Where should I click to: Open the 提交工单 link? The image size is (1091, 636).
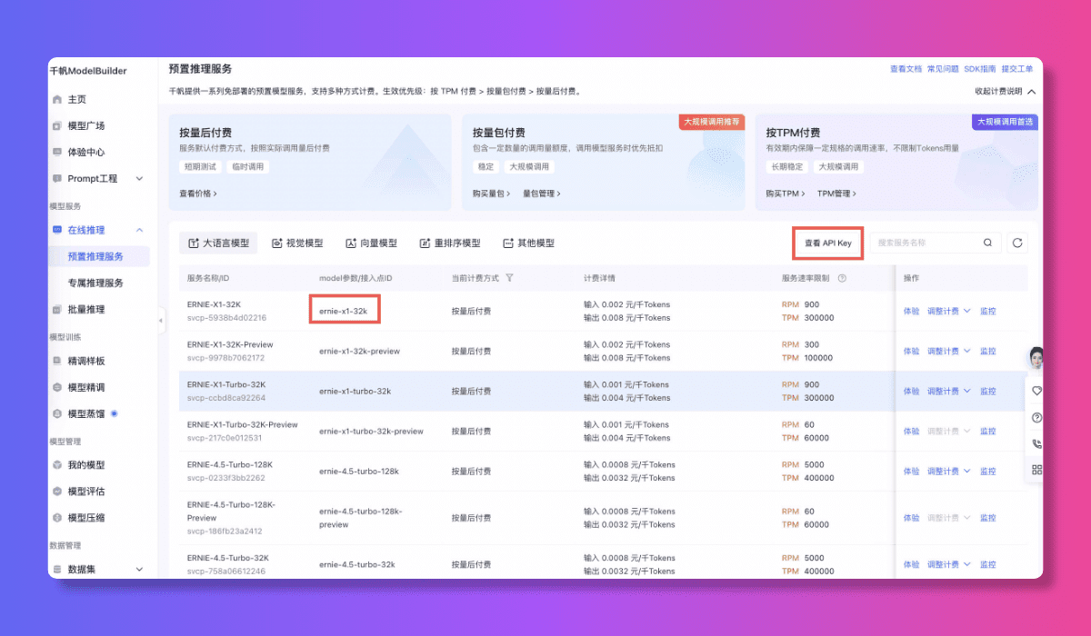point(1017,69)
